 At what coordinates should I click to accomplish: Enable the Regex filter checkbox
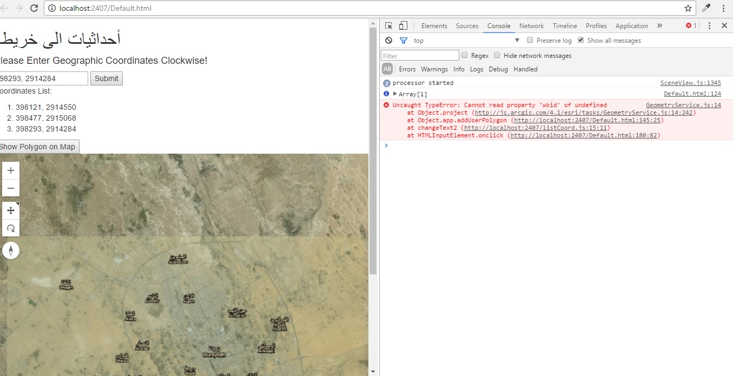point(465,55)
